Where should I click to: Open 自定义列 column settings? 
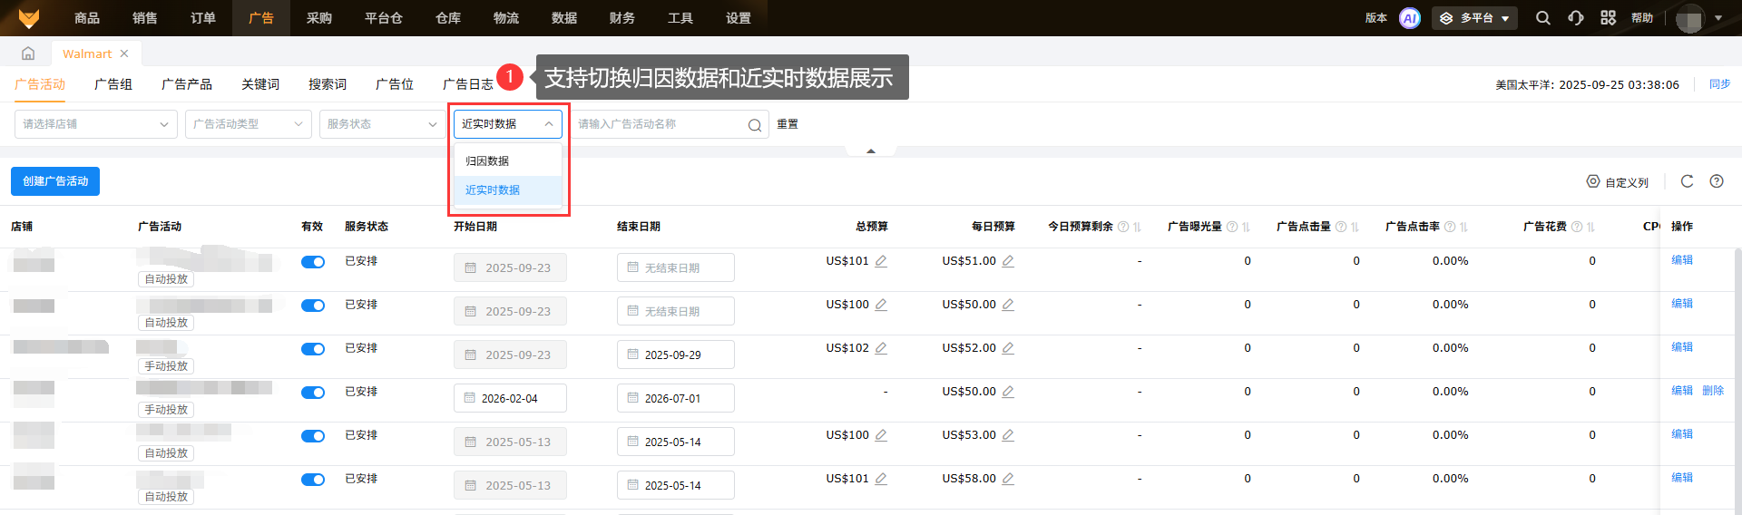(1617, 182)
